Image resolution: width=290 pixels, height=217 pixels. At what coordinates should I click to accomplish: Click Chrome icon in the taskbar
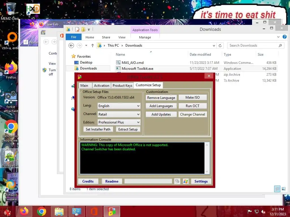(41, 211)
